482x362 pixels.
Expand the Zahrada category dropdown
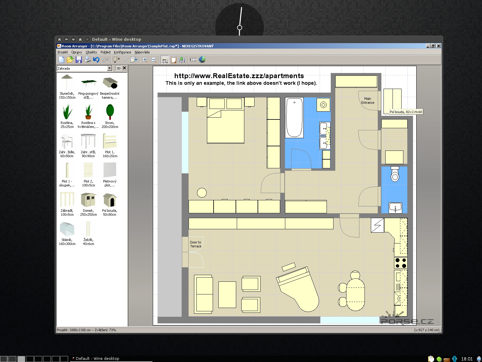109,68
